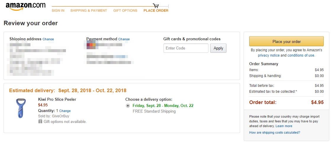
Task: Apply the promotional code
Action: point(218,48)
